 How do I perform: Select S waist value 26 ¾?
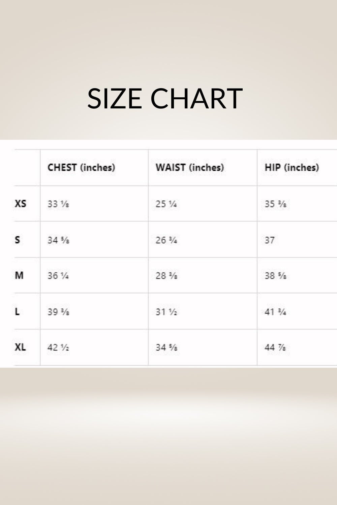click(166, 240)
